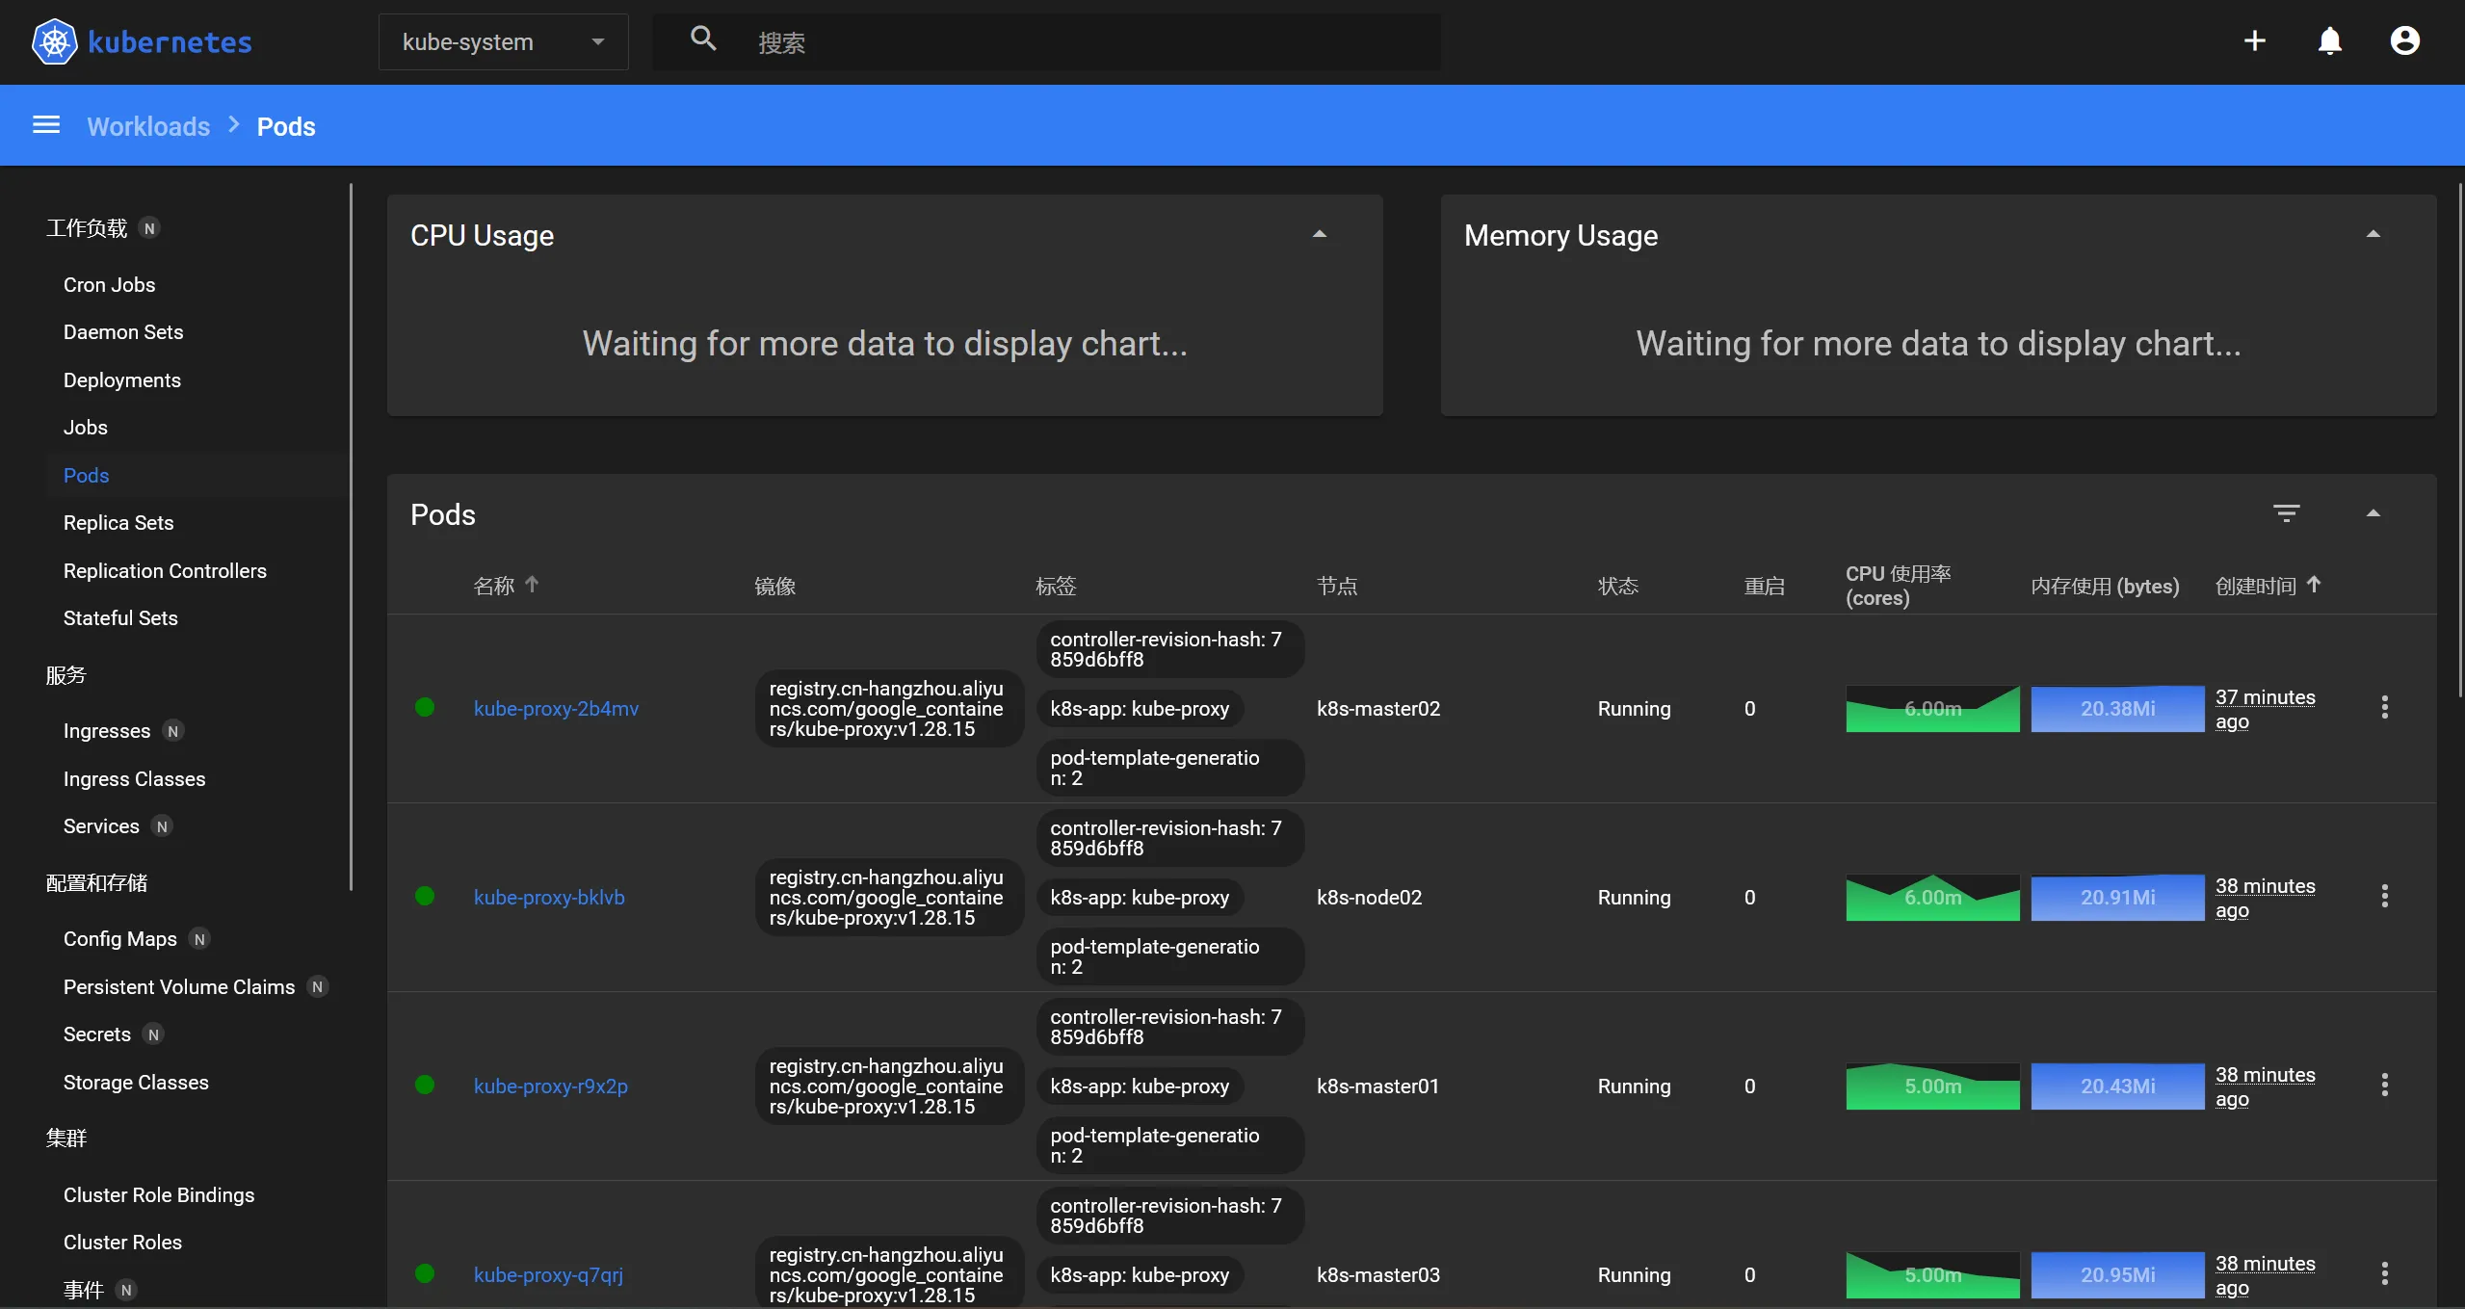
Task: Open Daemon Sets in sidebar
Action: pyautogui.click(x=123, y=332)
